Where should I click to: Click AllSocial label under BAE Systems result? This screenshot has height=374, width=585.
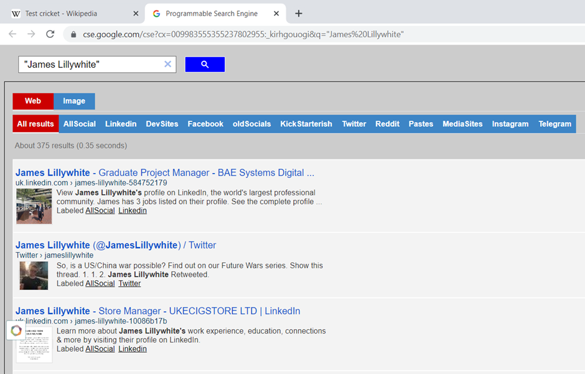coord(100,211)
